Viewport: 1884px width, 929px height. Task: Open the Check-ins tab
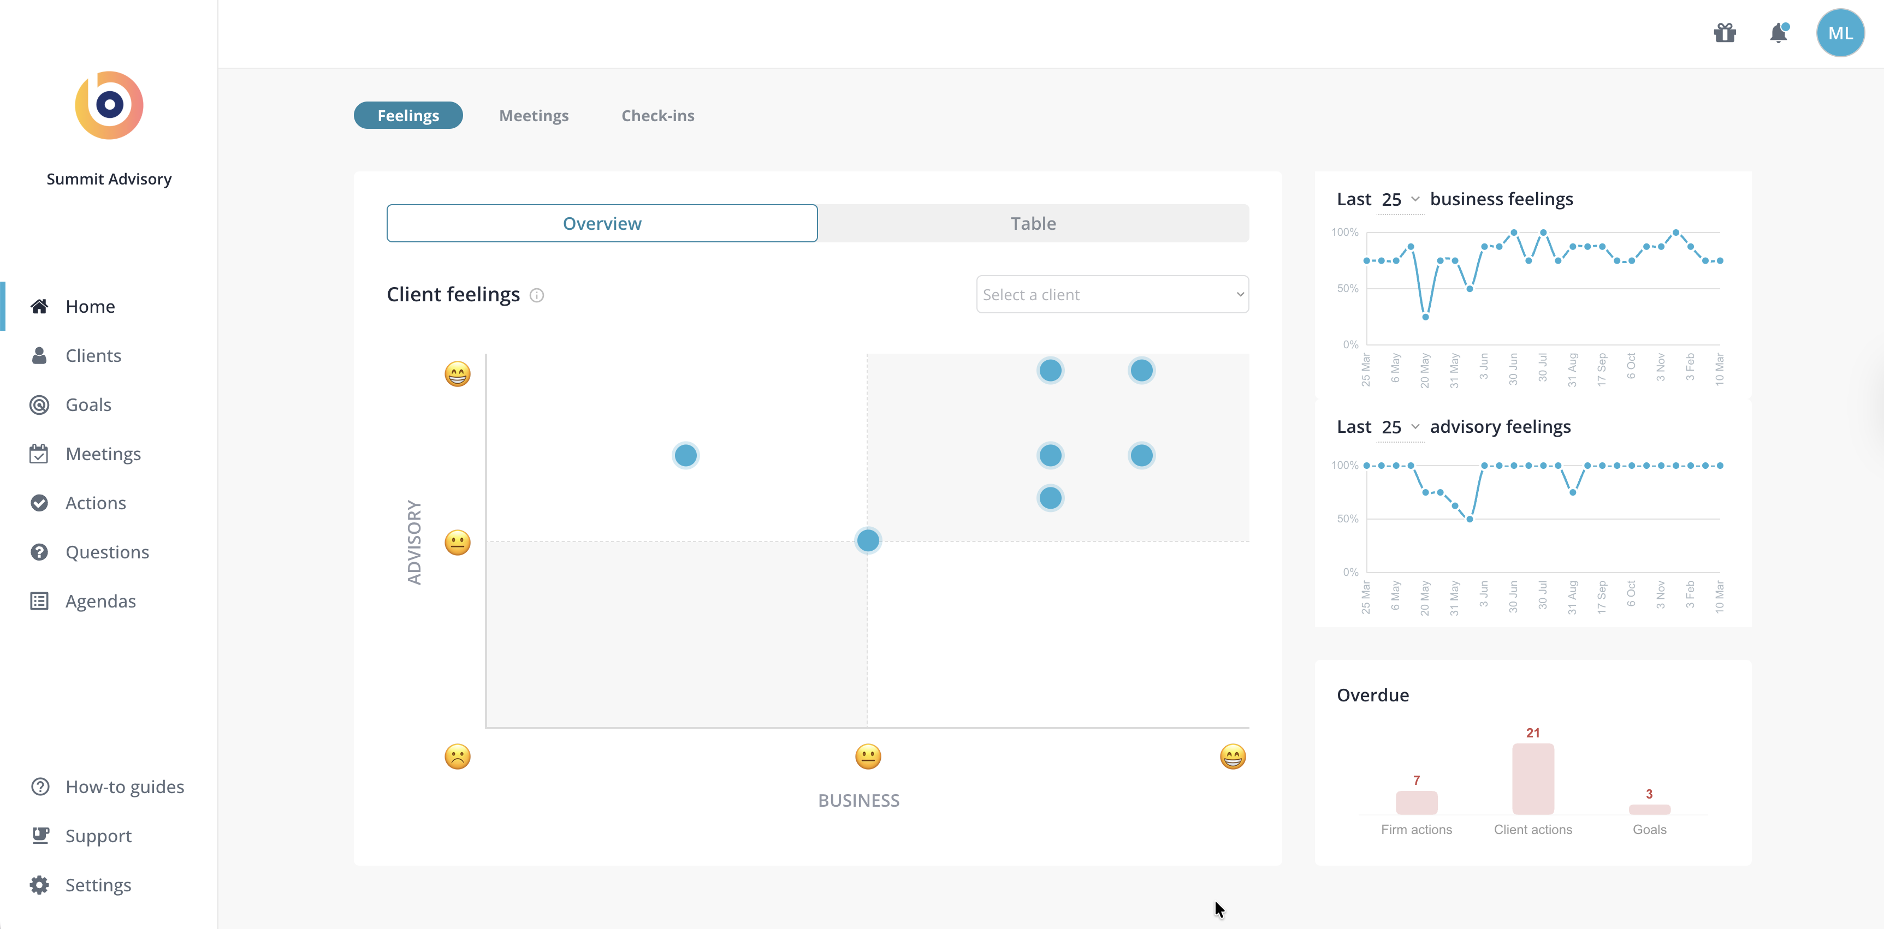tap(657, 115)
